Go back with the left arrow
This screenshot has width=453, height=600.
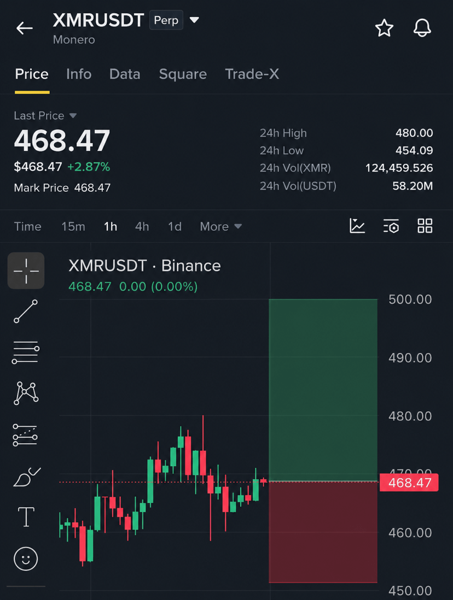[25, 28]
